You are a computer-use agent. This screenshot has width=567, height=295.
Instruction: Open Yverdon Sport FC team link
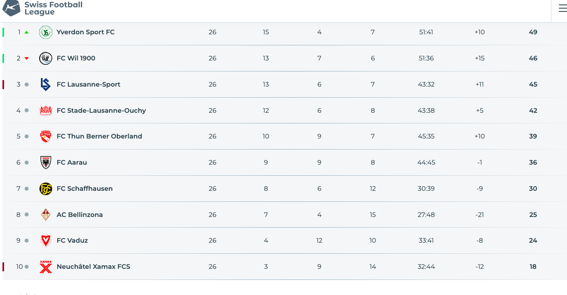pos(86,32)
